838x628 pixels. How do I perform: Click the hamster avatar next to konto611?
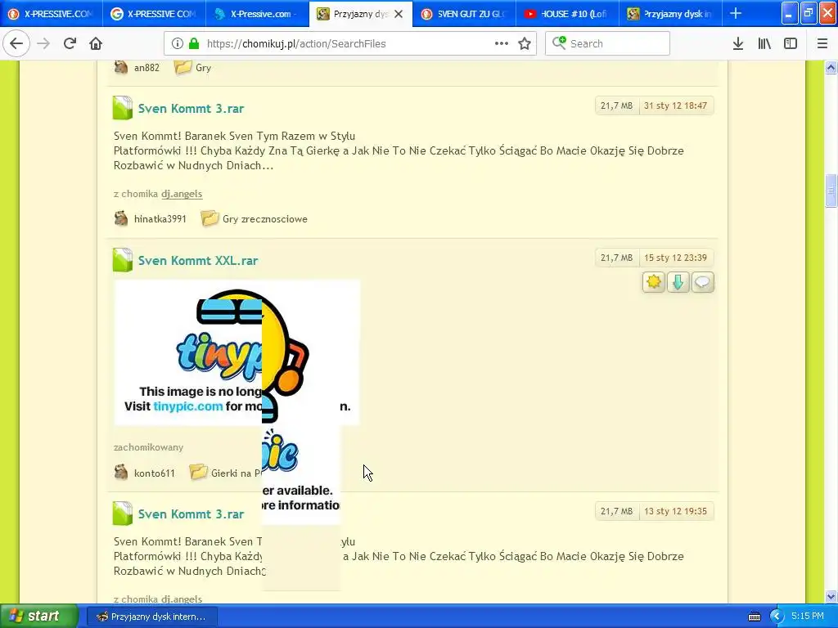(121, 472)
